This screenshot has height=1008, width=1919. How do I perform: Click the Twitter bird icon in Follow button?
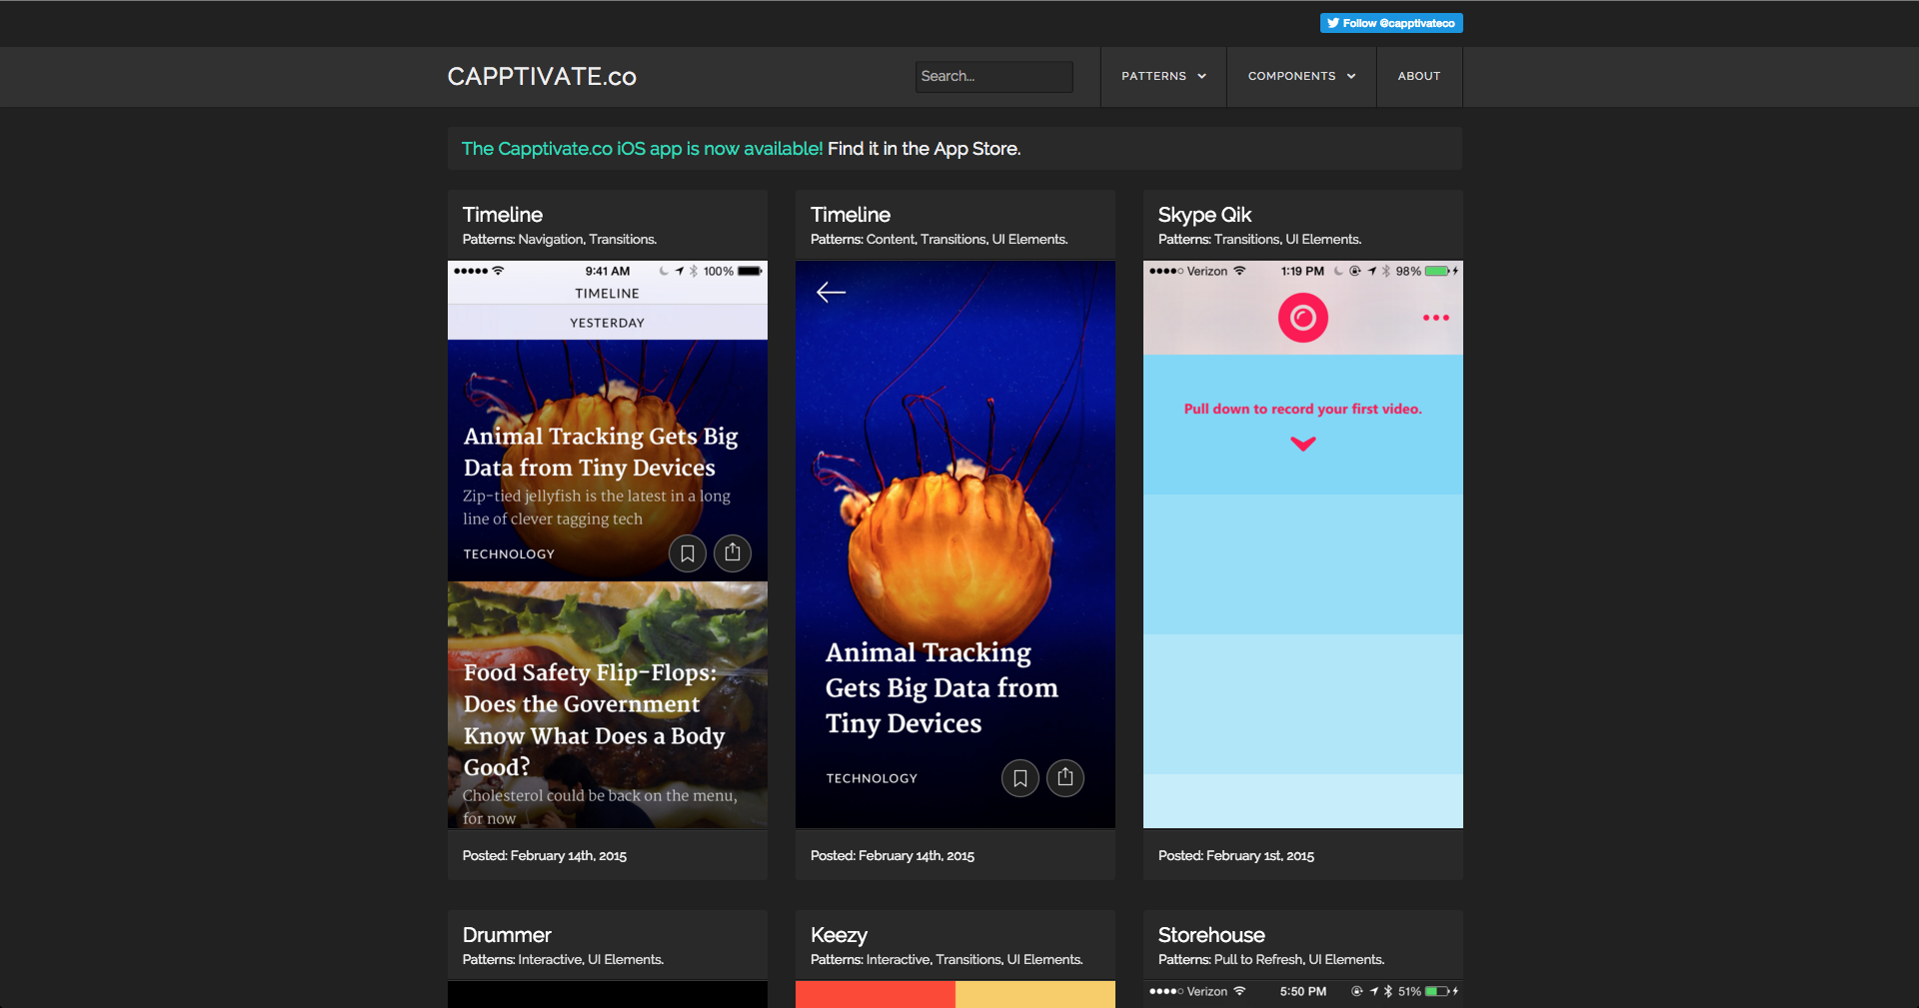click(1333, 23)
